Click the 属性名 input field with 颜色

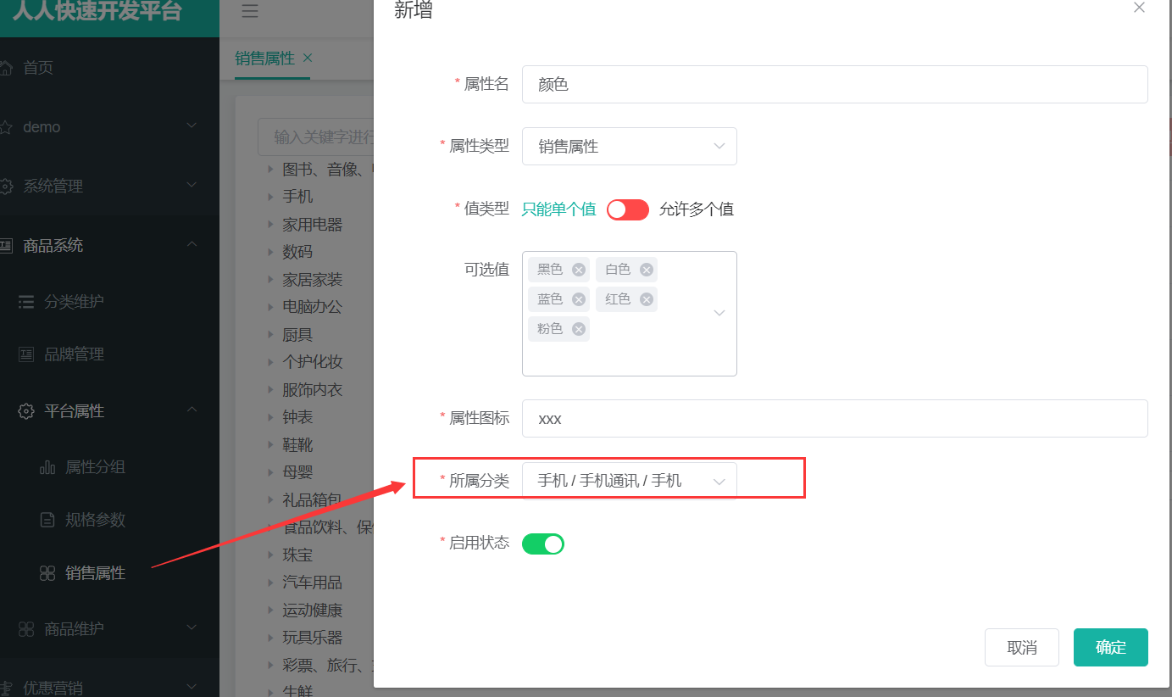(835, 84)
